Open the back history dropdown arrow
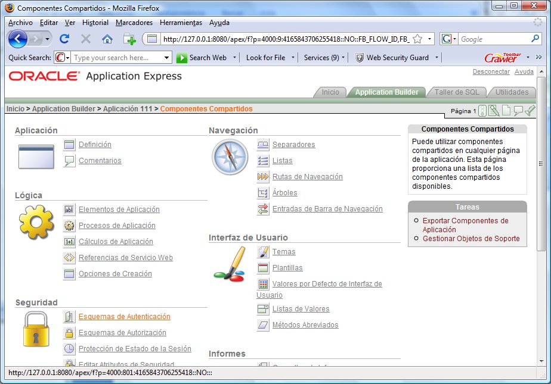This screenshot has height=384, width=551. pos(47,39)
